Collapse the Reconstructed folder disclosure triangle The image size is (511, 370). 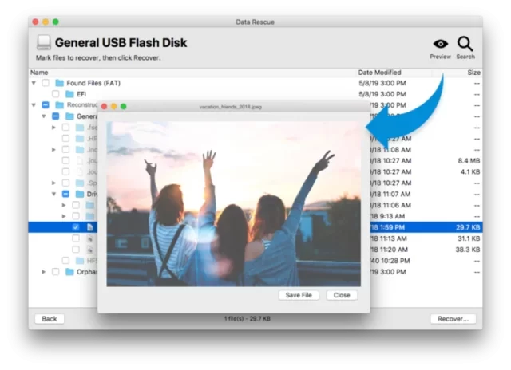(x=34, y=105)
